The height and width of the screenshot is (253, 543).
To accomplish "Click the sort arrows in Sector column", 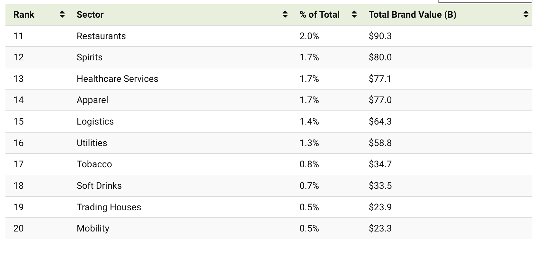I will 285,14.
